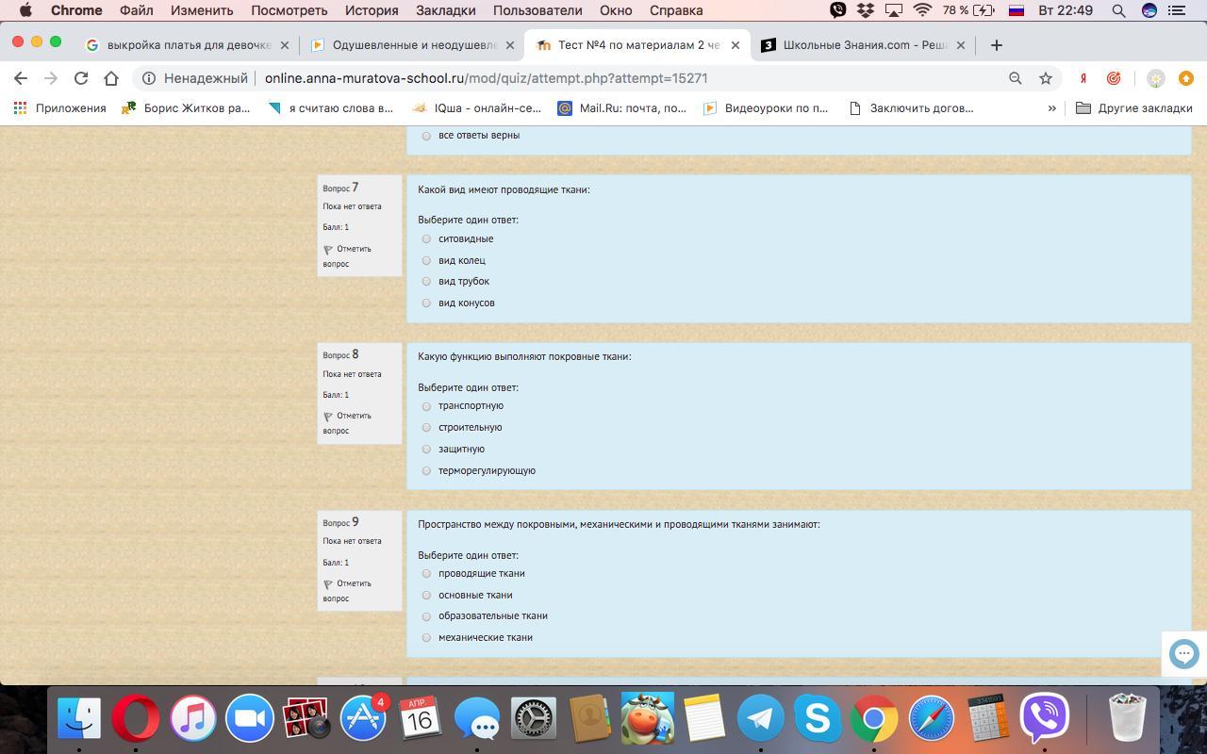
Task: Open the "История" menu
Action: coord(371,10)
